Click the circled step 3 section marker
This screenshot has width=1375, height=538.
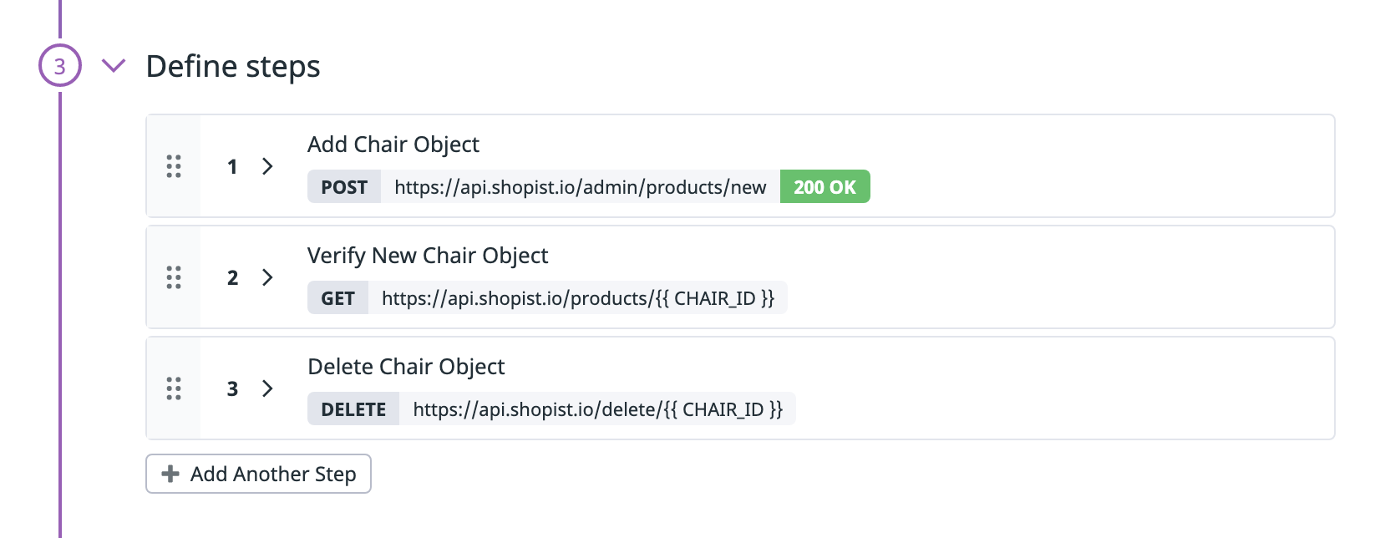click(60, 66)
